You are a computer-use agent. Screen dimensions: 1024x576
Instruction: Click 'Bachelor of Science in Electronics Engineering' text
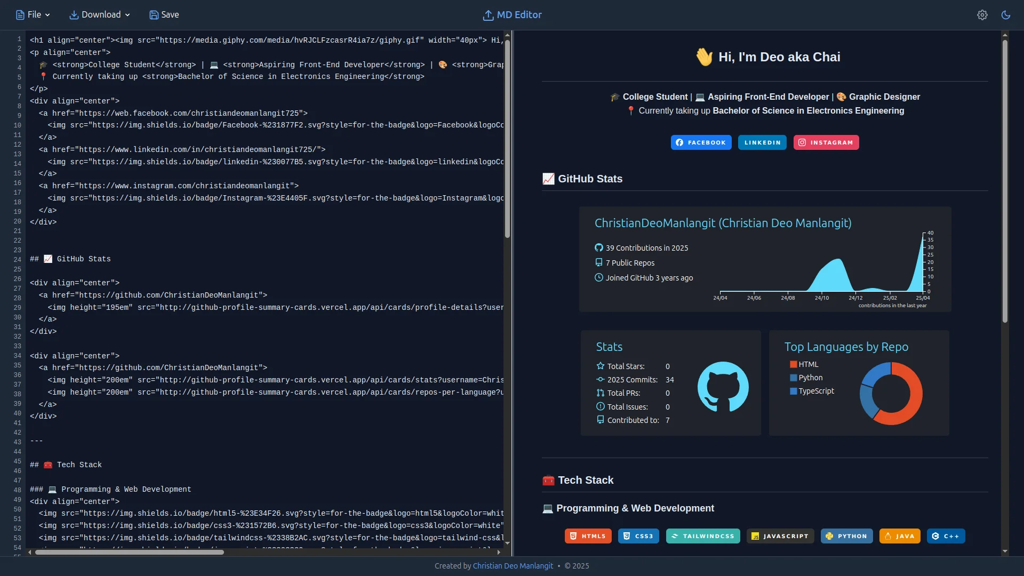pyautogui.click(x=809, y=110)
